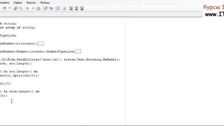Click the srcm.Length-1 loop bound
This screenshot has width=224, height=126.
pos(21,92)
